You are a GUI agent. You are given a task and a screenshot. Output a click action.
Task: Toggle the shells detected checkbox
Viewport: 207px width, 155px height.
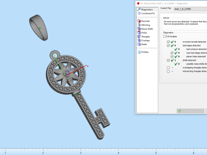(x=168, y=60)
